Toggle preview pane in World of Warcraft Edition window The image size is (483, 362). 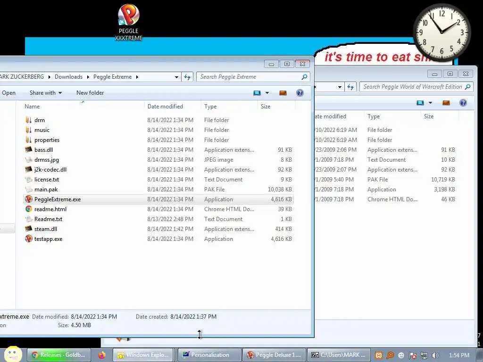point(446,103)
